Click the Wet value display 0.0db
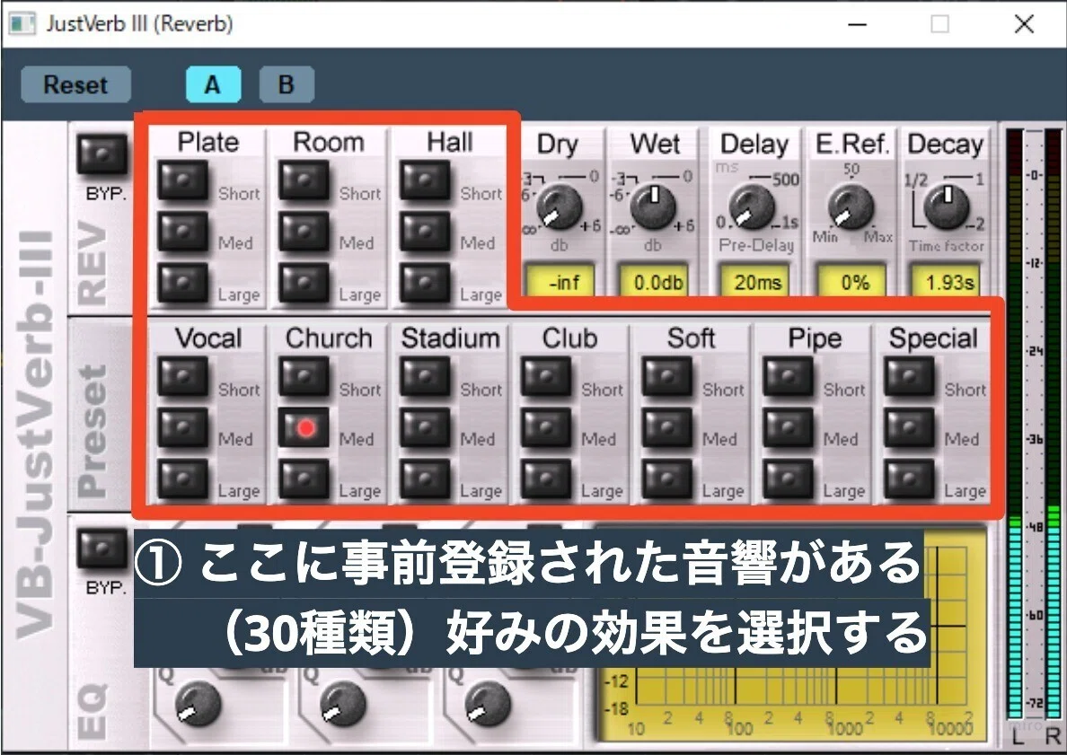 [654, 282]
